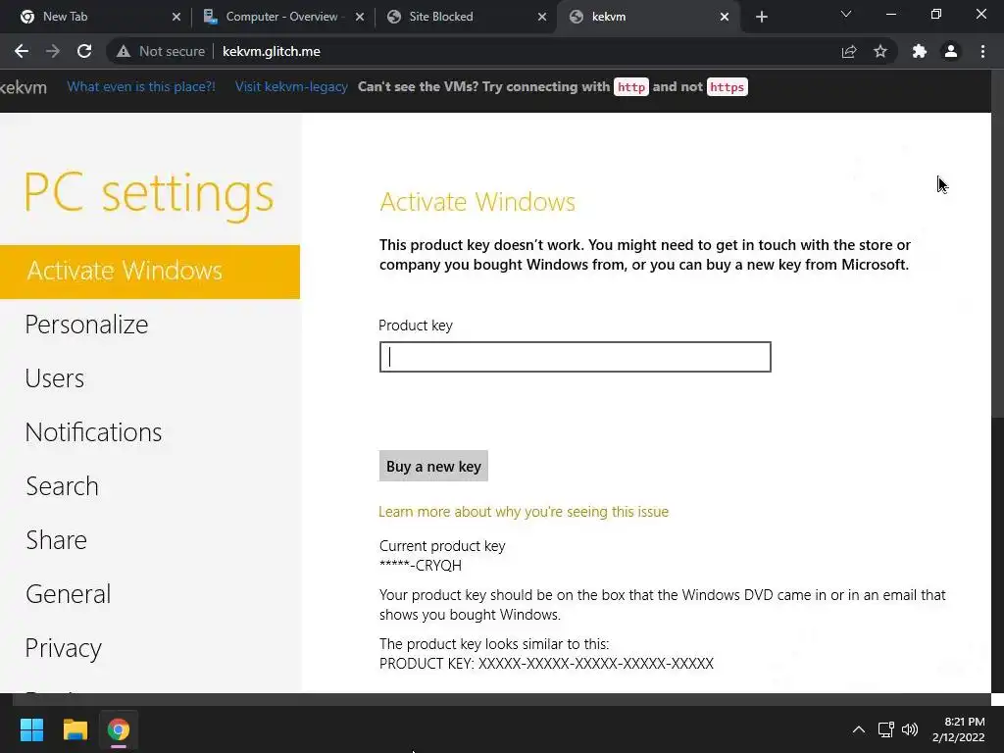Click current product key *****-CRYQH text
The width and height of the screenshot is (1004, 753).
(x=421, y=566)
